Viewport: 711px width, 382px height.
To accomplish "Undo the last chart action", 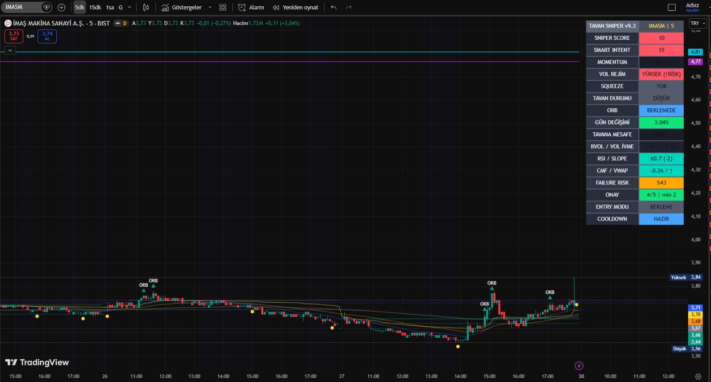I will (x=334, y=8).
